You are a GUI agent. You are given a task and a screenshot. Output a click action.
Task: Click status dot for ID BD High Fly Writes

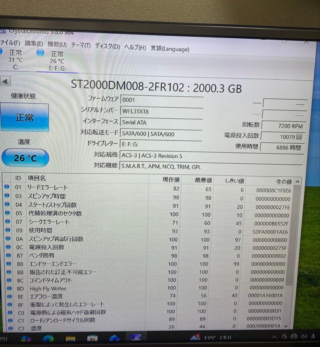[x=9, y=288]
